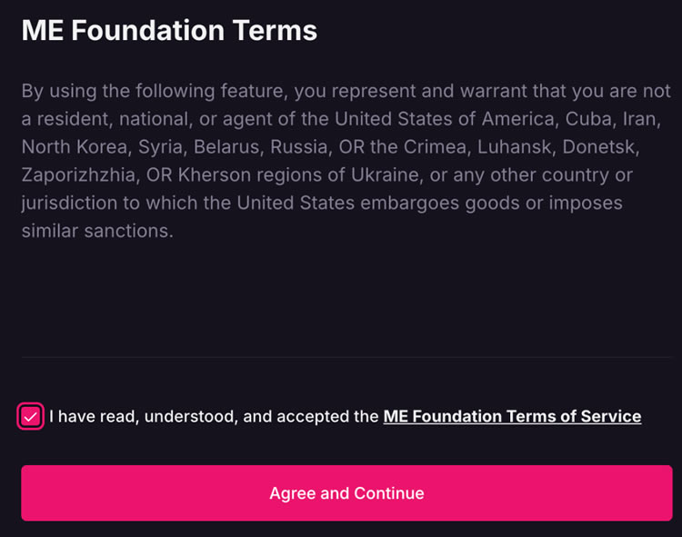This screenshot has width=682, height=537.
Task: Click "North Korea" in the disclaimer text
Action: (74, 147)
